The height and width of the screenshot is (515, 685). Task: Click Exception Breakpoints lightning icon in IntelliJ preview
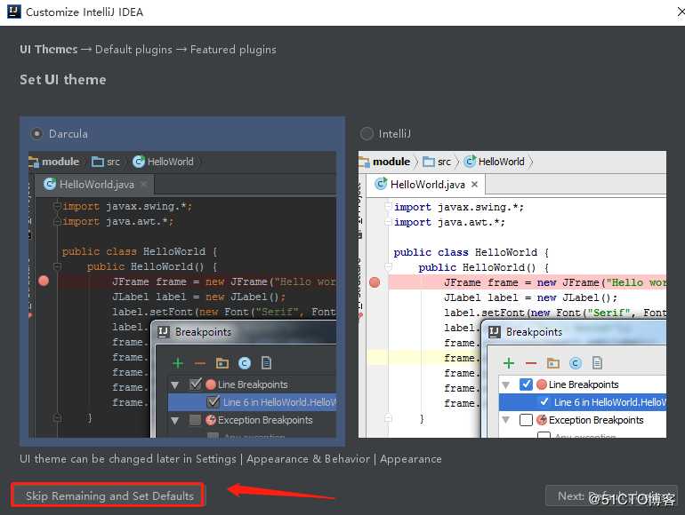point(542,420)
